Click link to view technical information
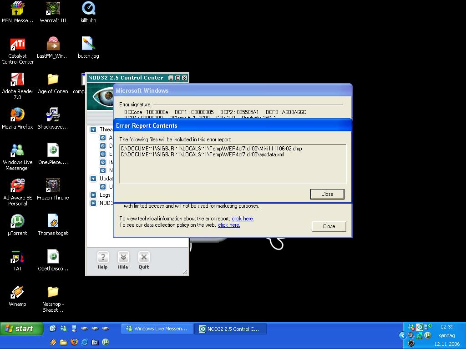 [243, 219]
